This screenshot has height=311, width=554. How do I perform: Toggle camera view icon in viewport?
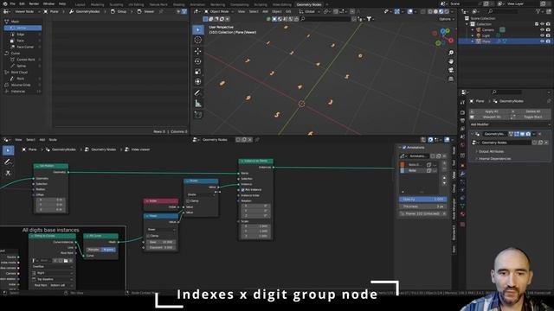pos(451,70)
